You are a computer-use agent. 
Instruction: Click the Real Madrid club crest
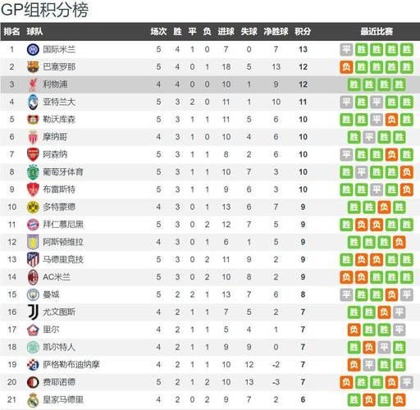33,400
